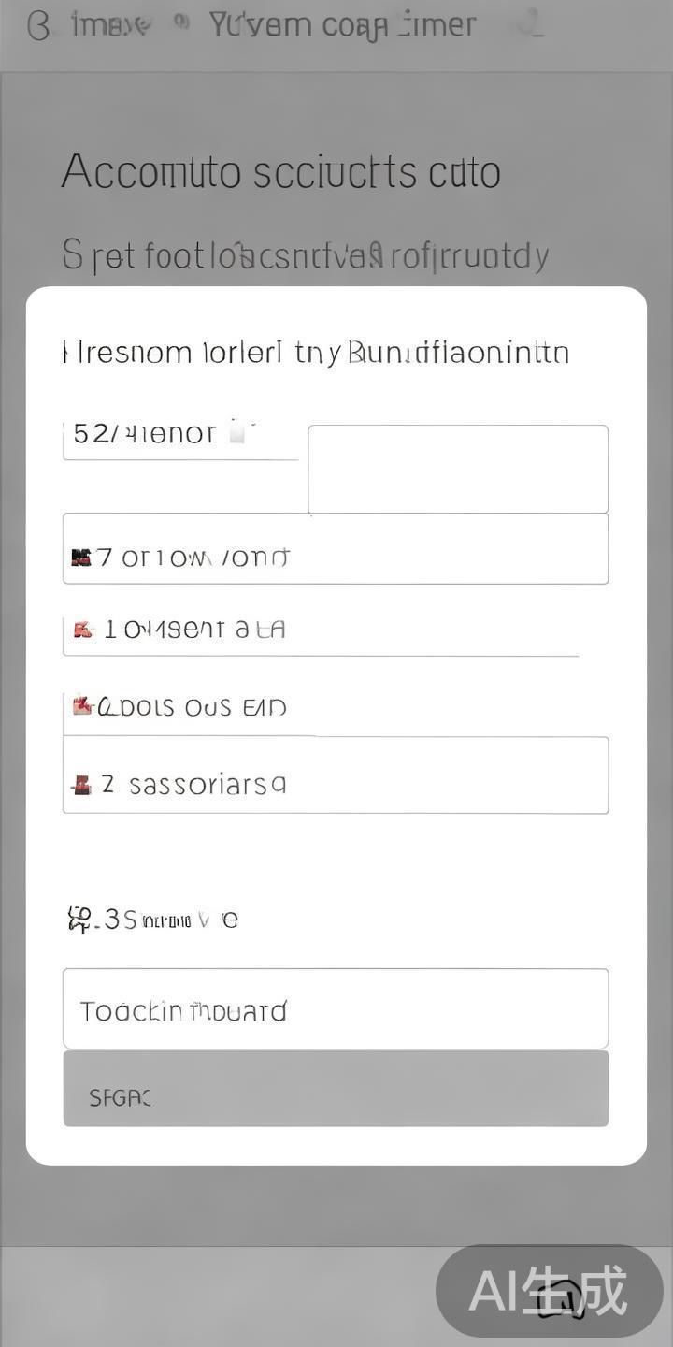673x1347 pixels.
Task: Click the small dot icon beside 'imexe'
Action: [183, 21]
